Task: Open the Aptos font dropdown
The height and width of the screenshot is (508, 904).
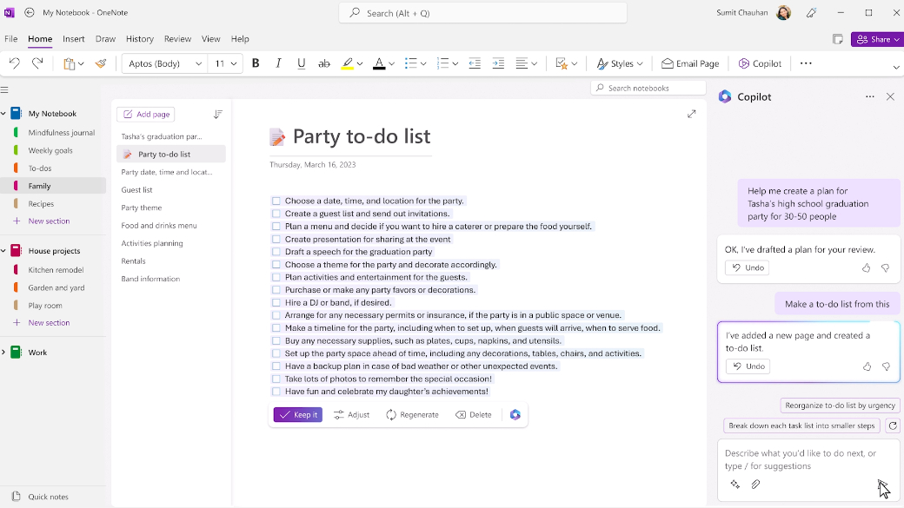Action: (163, 63)
